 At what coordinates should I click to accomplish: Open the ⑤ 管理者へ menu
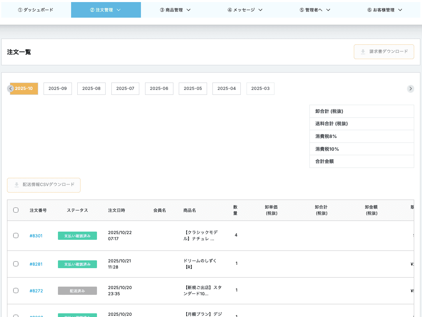pos(315,10)
